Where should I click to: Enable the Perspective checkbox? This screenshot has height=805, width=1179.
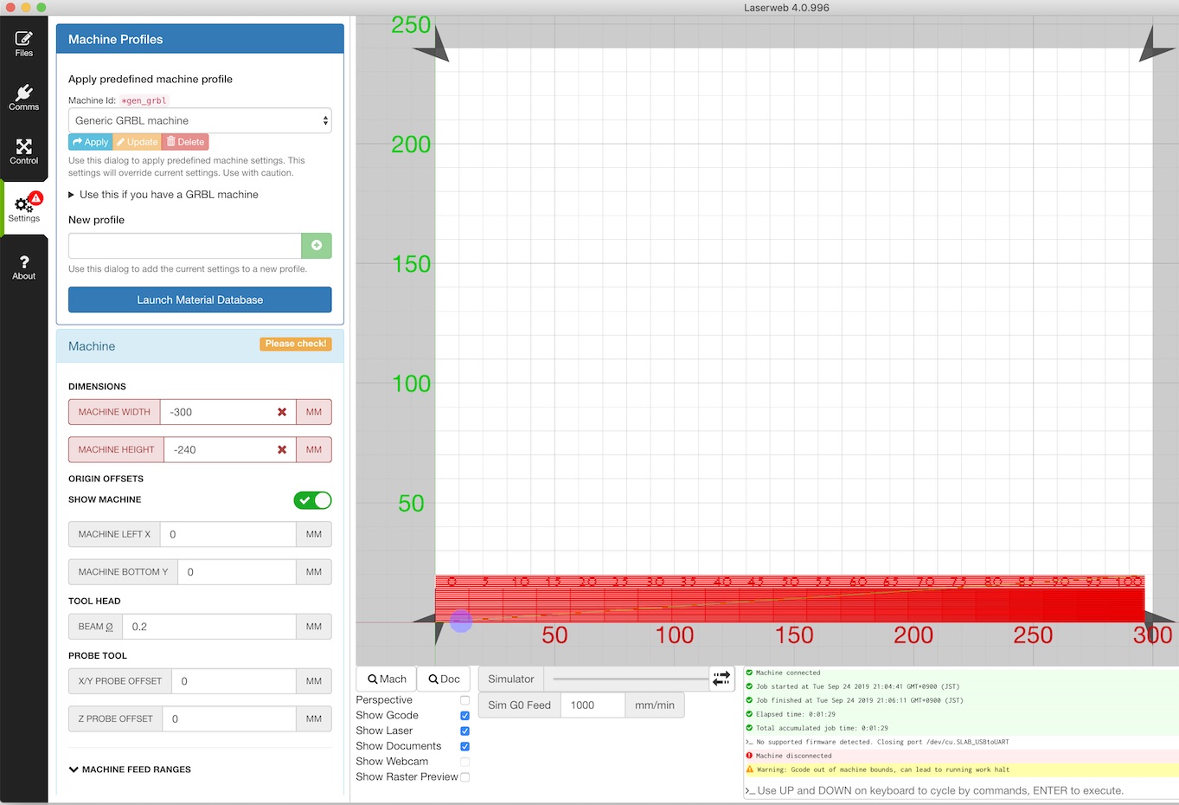click(465, 700)
